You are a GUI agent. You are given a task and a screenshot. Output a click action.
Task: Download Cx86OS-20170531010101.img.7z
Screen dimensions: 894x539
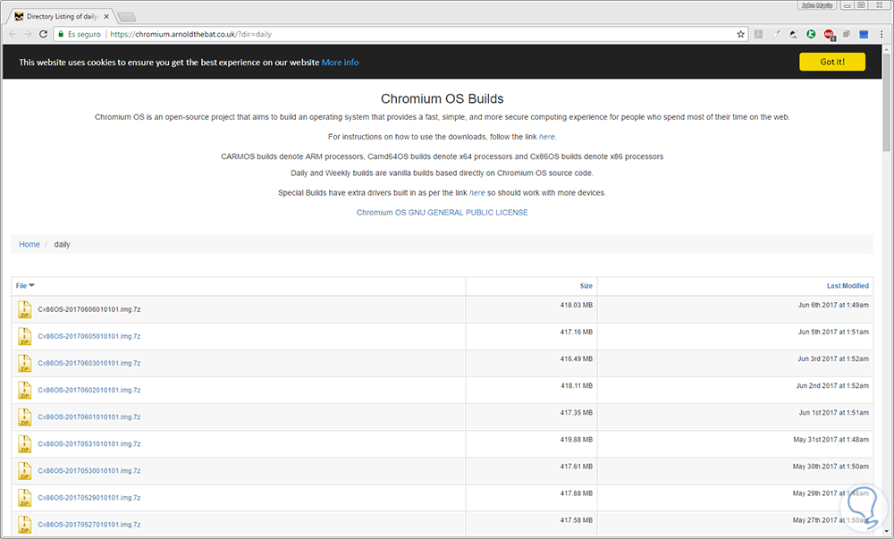click(x=89, y=444)
